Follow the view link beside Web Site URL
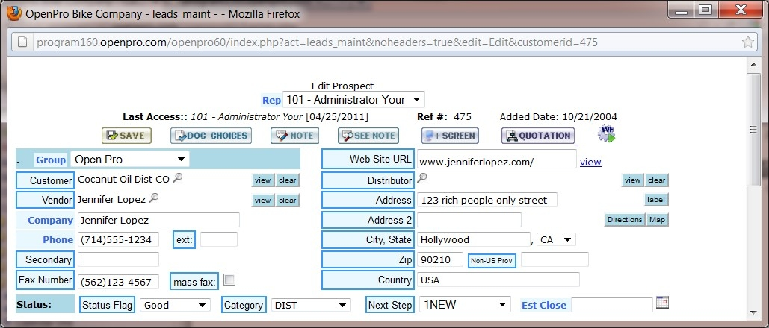Viewport: 769px width, 328px height. tap(590, 163)
